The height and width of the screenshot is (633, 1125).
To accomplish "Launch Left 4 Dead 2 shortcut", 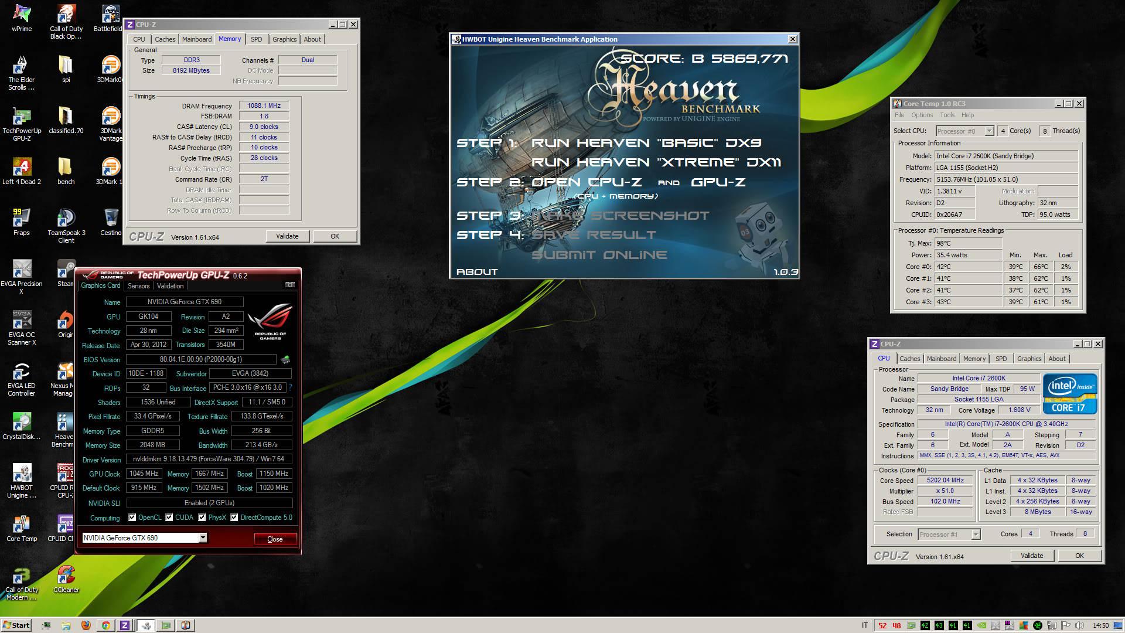I will pos(22,172).
